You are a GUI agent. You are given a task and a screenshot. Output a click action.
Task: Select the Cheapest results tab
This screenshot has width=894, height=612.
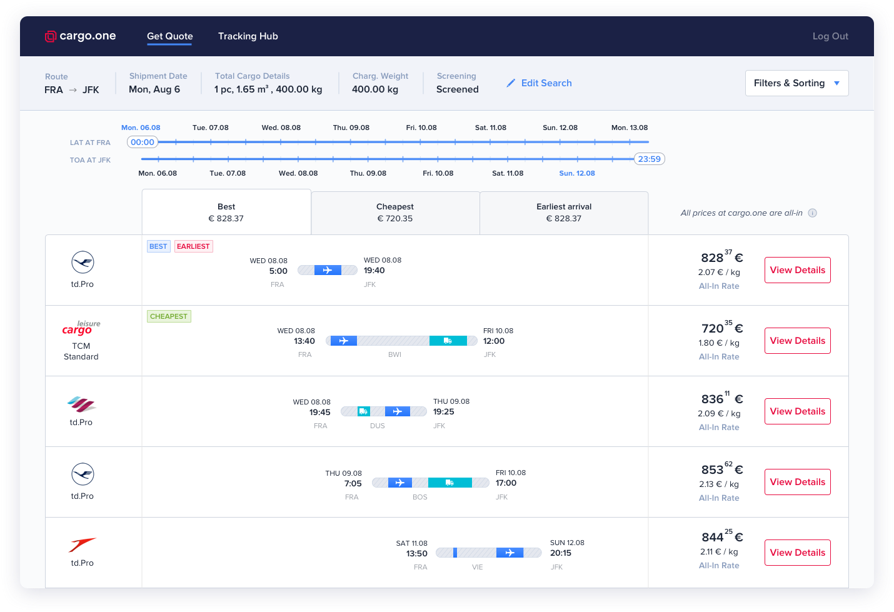tap(394, 213)
